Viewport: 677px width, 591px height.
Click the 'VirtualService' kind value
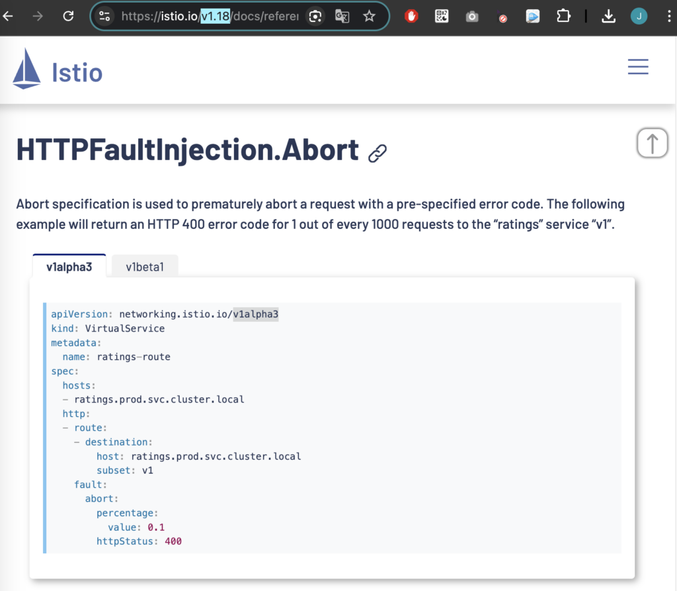pos(125,328)
